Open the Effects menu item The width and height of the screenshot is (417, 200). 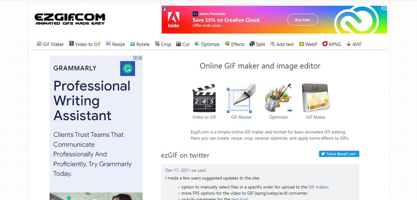pyautogui.click(x=234, y=44)
